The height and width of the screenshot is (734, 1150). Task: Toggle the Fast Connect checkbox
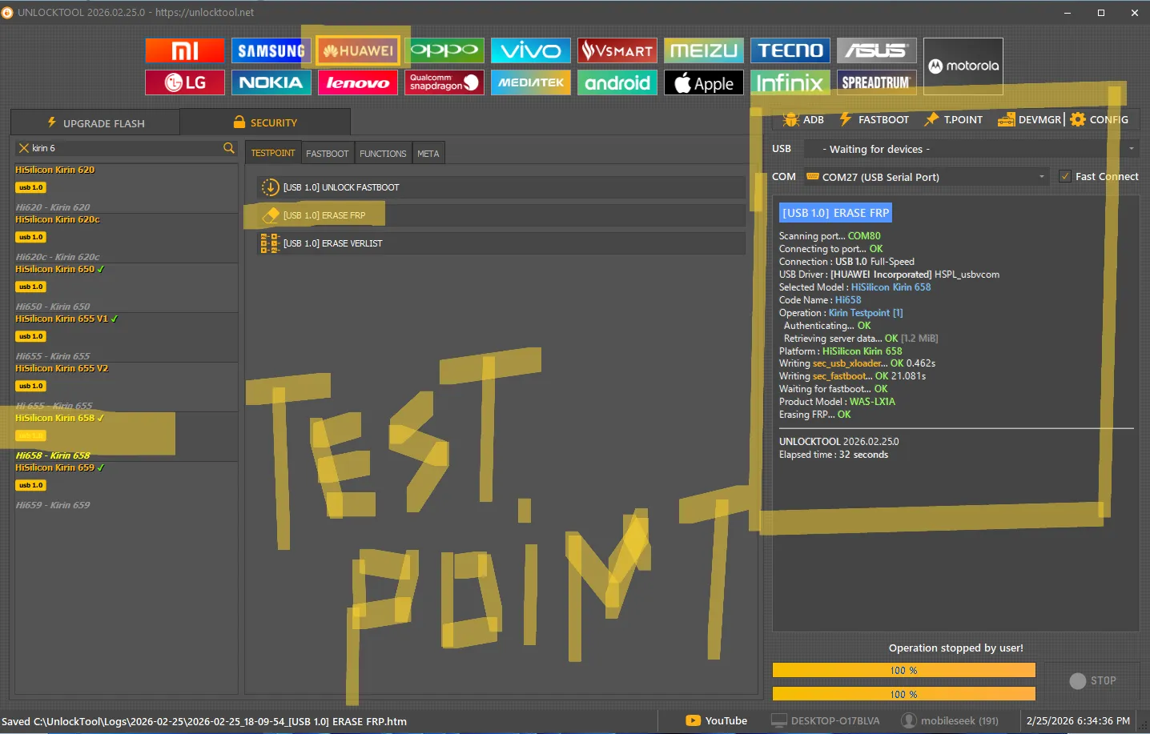[1065, 177]
